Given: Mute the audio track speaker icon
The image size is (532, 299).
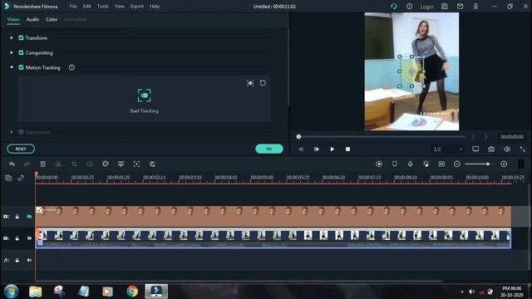Looking at the screenshot, I should [29, 260].
